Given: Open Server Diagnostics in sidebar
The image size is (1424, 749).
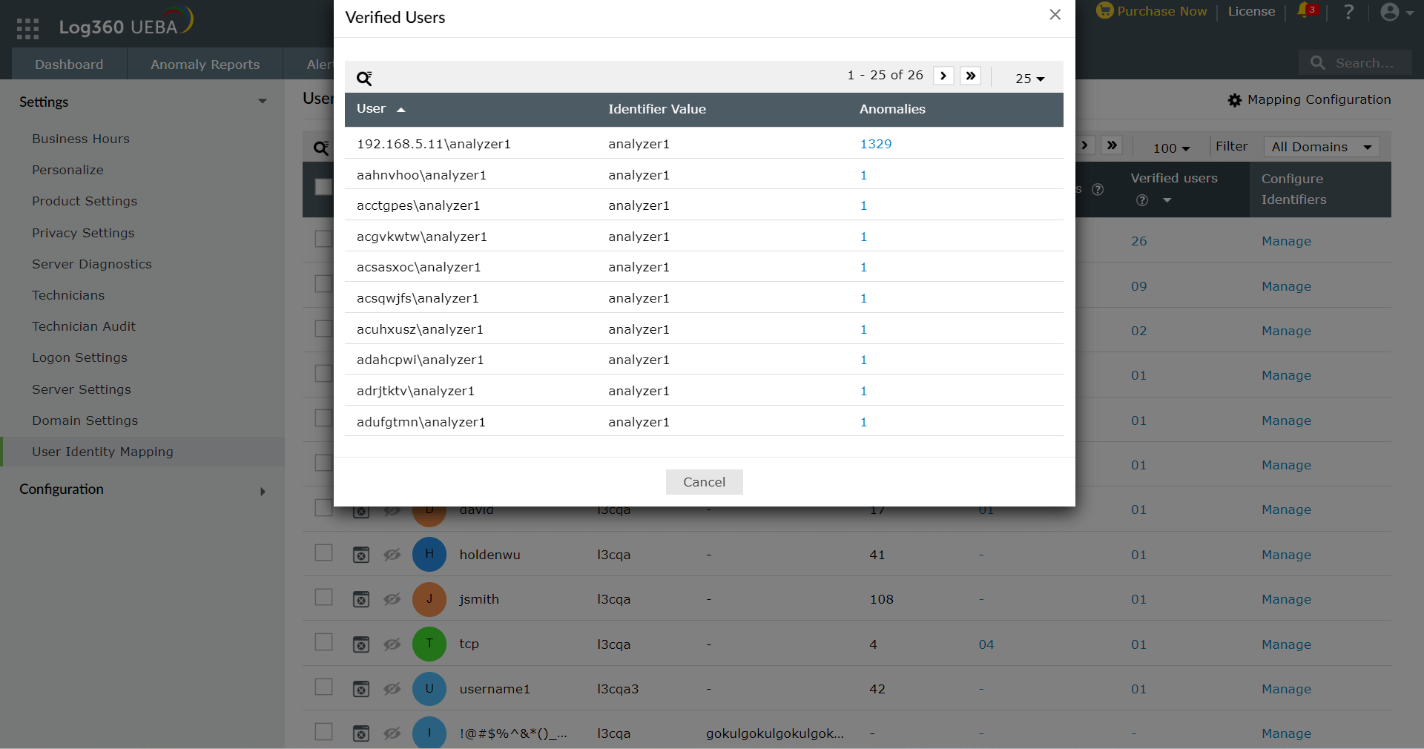Looking at the screenshot, I should pyautogui.click(x=91, y=264).
